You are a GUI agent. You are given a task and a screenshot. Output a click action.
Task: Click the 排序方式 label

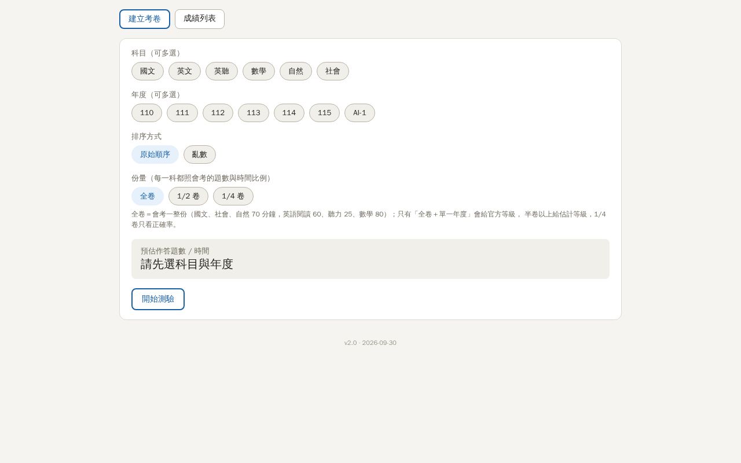click(146, 137)
